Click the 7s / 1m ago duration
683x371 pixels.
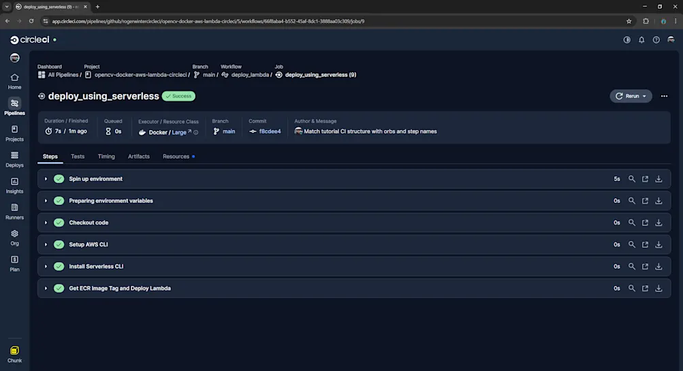(x=66, y=131)
